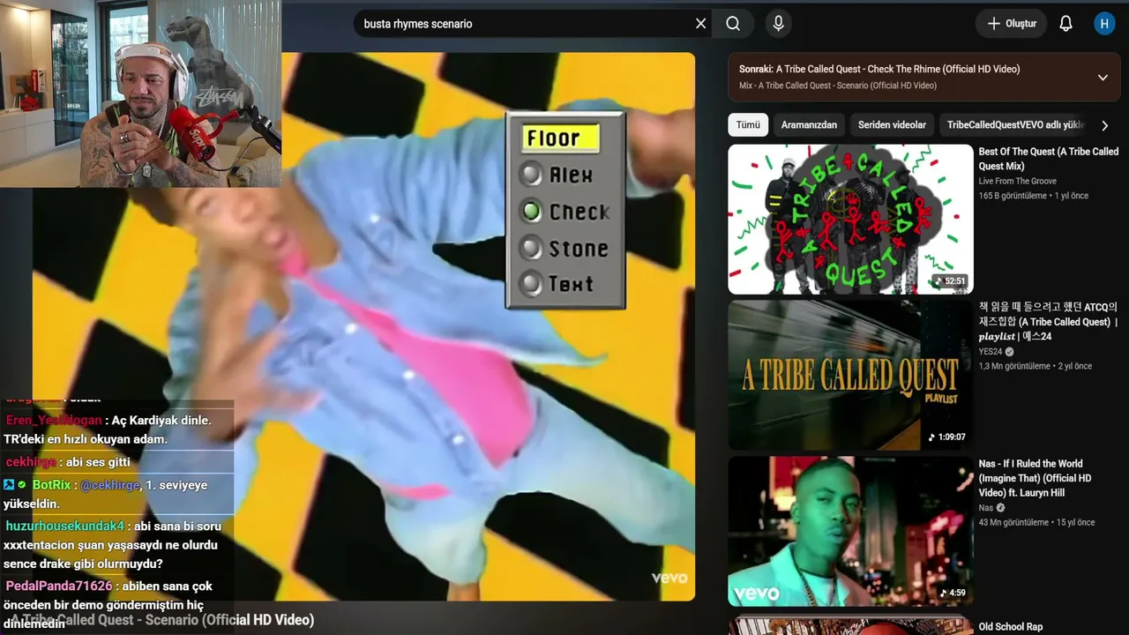Click the chat username PedalPanda71626
1129x635 pixels.
click(59, 586)
